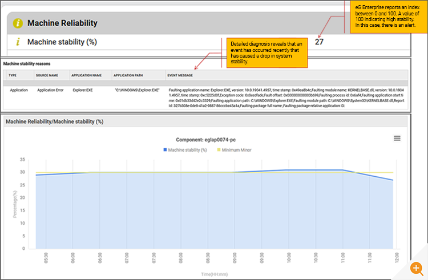Select the Machine stability (%) label

62,42
